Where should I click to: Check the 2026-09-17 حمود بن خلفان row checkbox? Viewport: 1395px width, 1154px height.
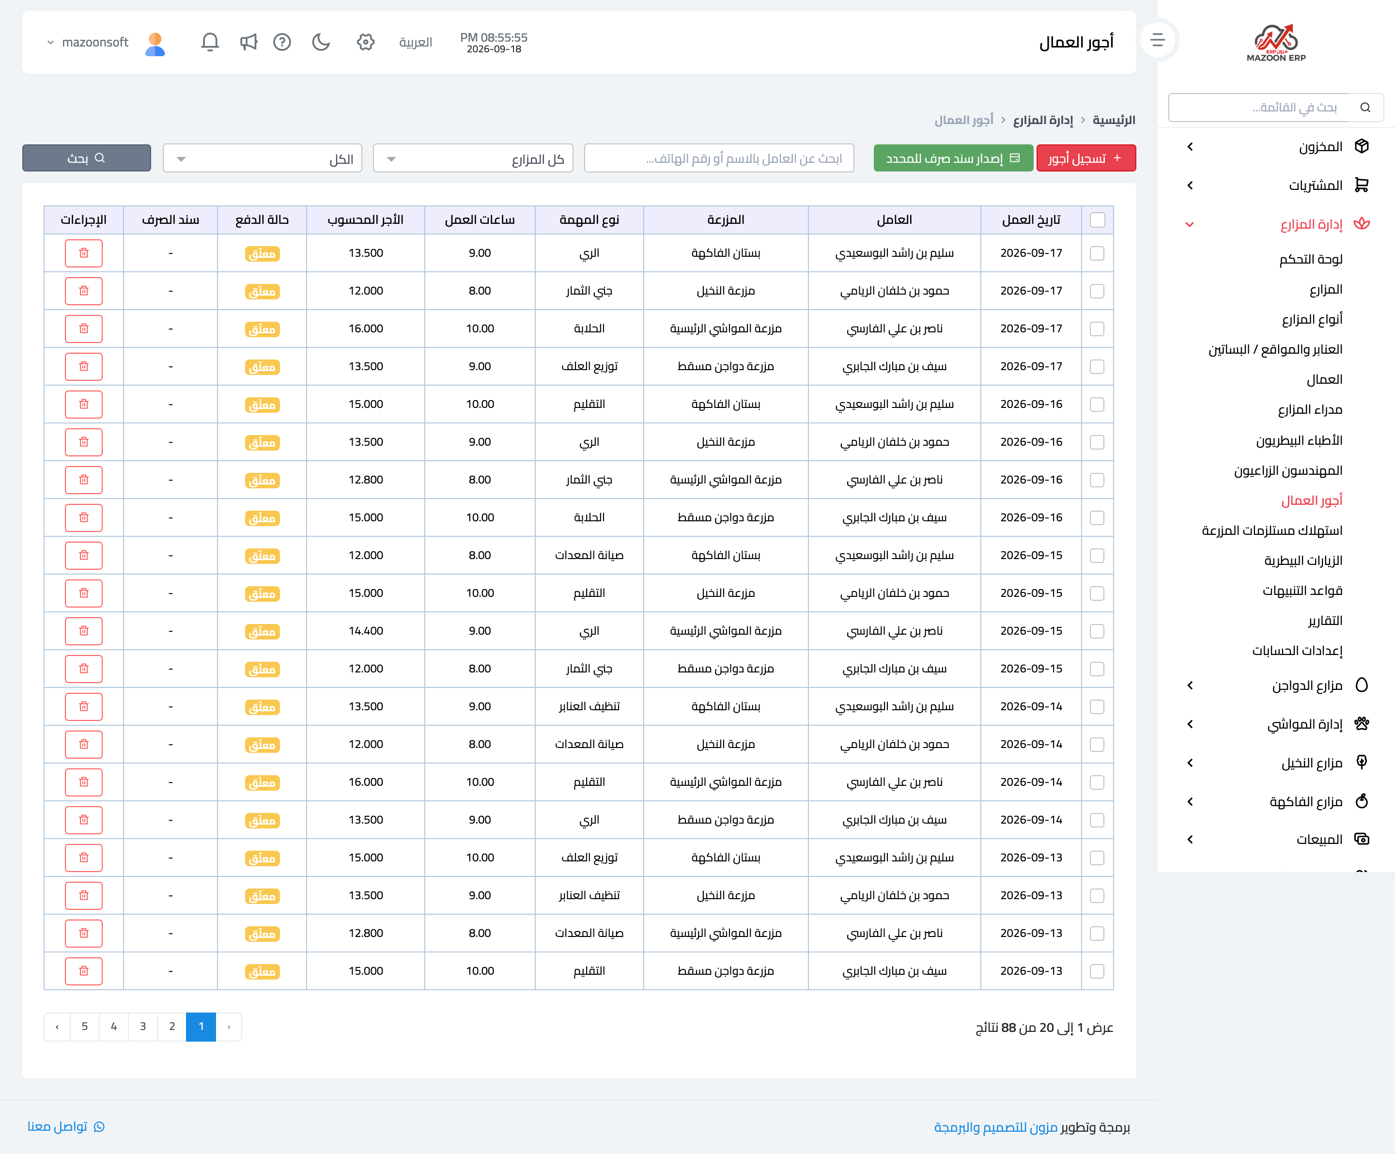[x=1098, y=291]
